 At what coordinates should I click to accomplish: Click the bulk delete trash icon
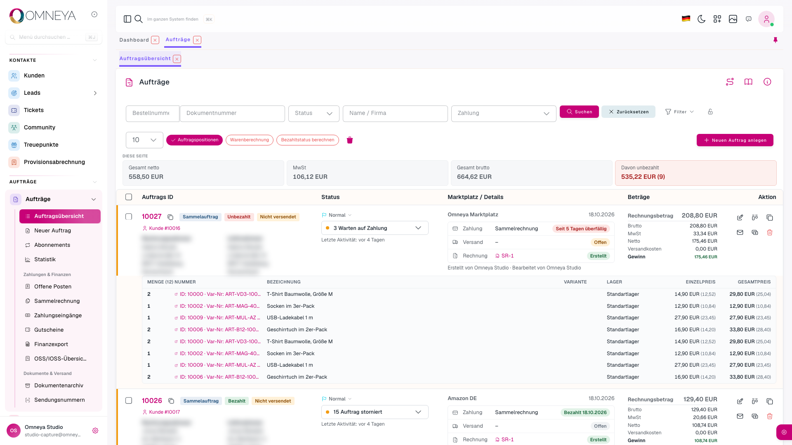click(x=350, y=140)
